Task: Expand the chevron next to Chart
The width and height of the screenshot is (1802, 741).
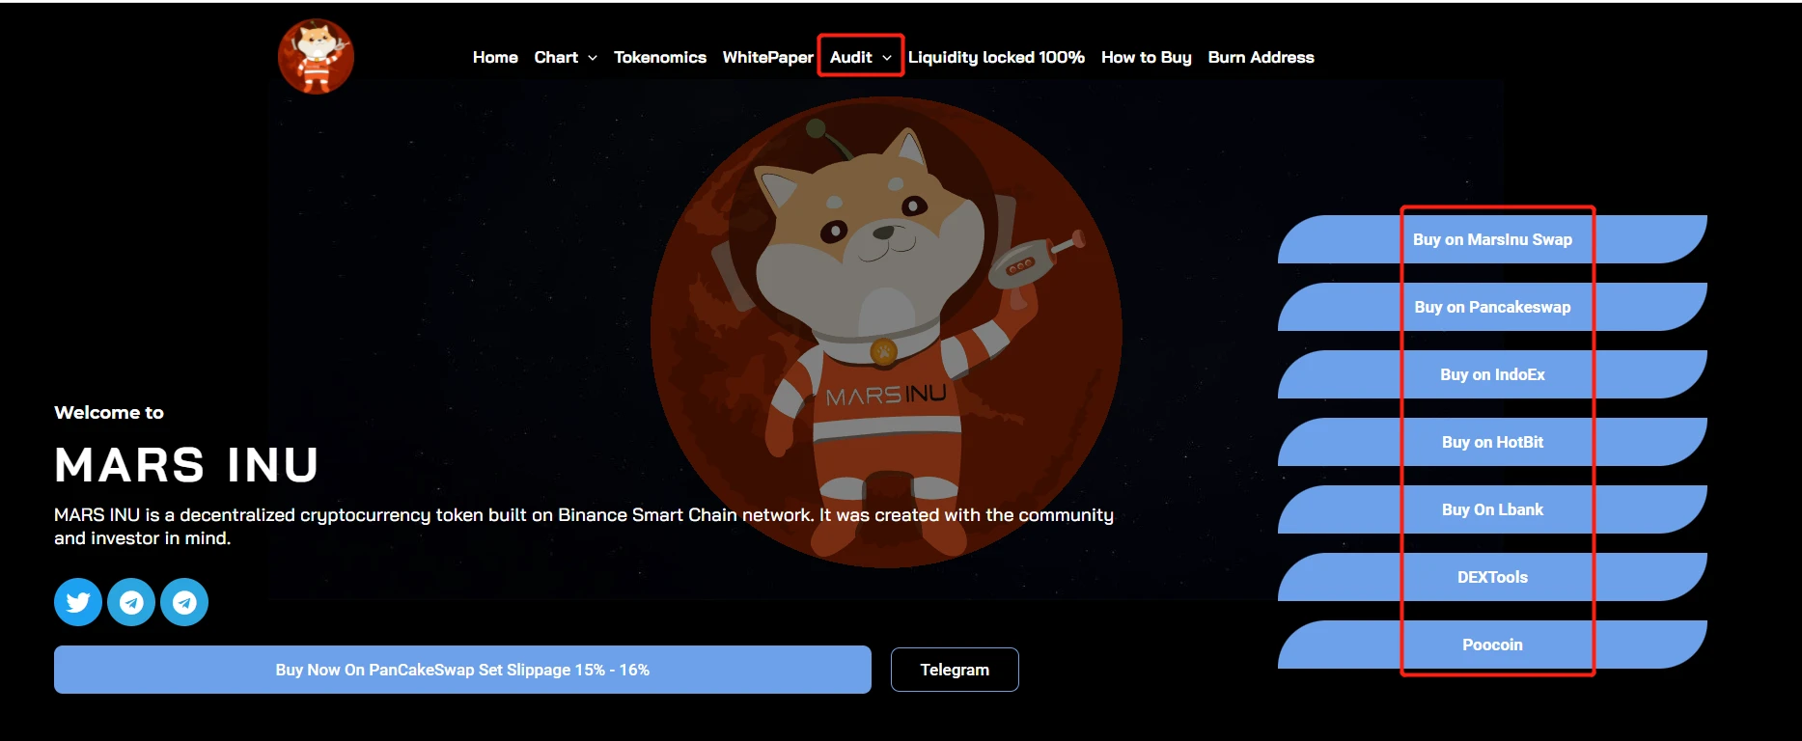Action: tap(593, 58)
